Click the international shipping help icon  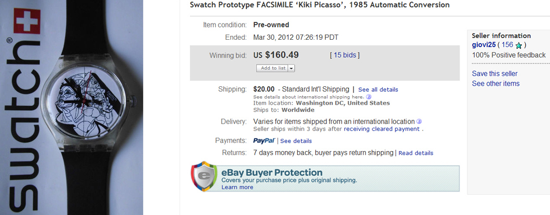coord(369,97)
